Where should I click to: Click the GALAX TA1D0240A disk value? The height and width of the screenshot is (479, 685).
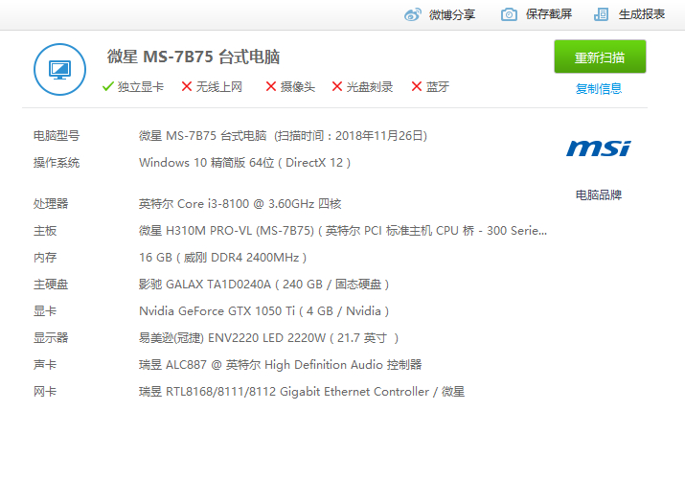[263, 285]
